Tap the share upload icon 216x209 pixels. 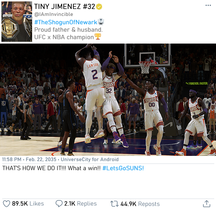coord(206,204)
